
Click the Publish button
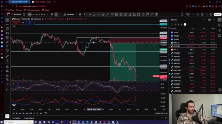click(x=217, y=14)
